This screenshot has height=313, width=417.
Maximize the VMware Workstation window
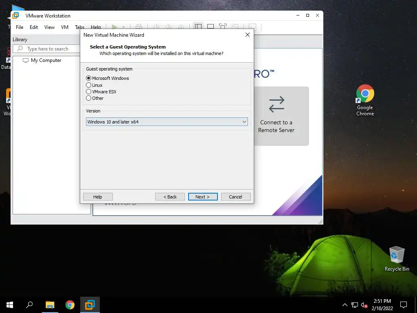tap(308, 15)
